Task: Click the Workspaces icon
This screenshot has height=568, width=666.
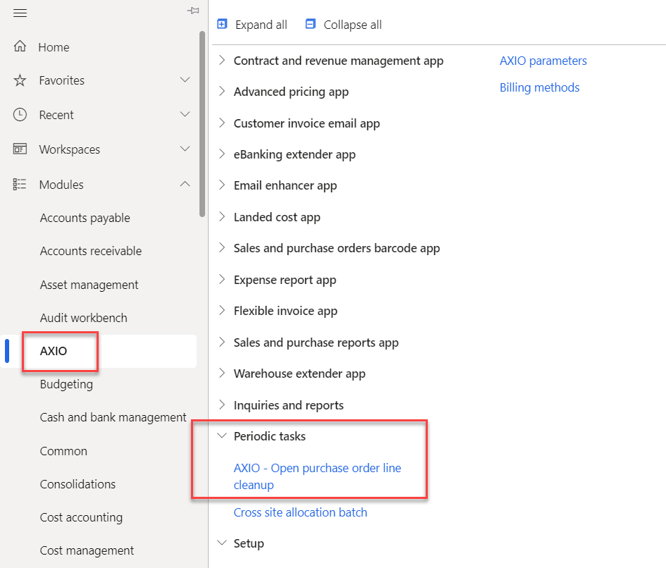Action: click(x=20, y=149)
